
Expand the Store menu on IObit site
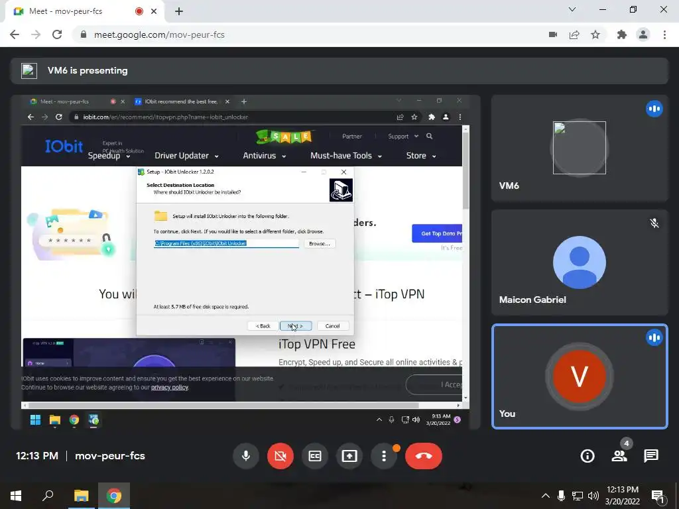(x=421, y=156)
